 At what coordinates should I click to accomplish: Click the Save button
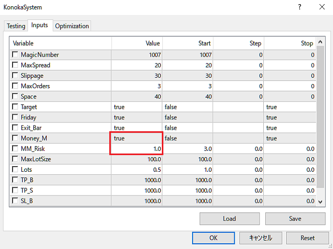295,218
